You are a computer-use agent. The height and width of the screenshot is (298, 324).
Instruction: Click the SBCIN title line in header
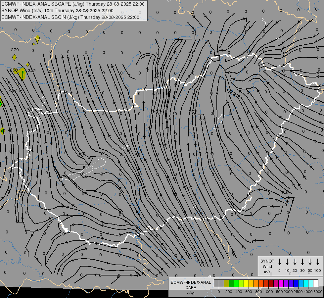[70, 17]
